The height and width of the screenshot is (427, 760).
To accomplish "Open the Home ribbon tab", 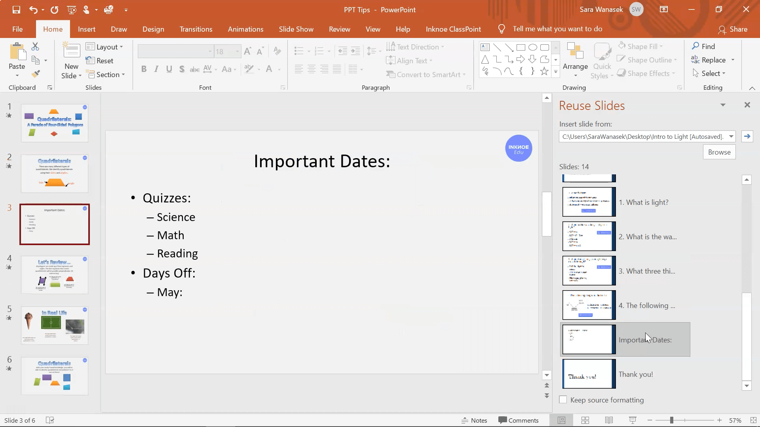I will coord(52,29).
